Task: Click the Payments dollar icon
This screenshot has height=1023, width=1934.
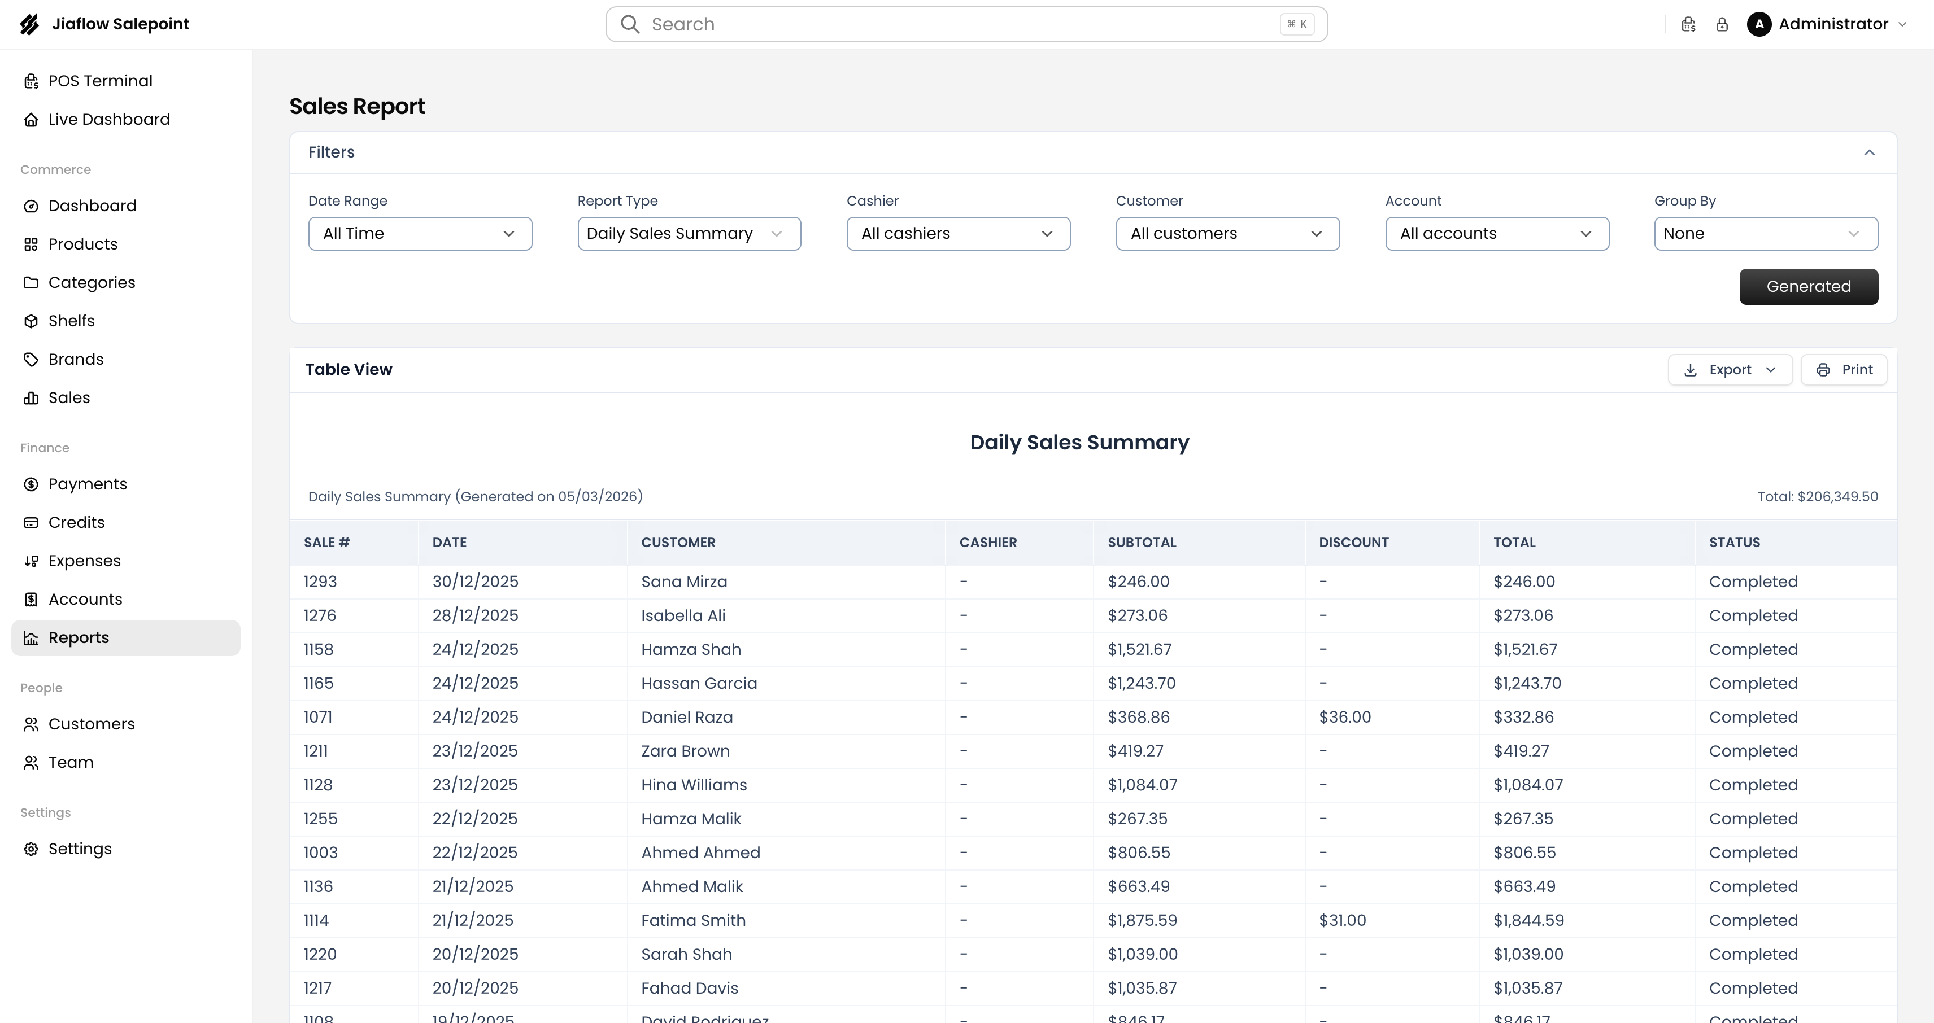Action: [31, 484]
